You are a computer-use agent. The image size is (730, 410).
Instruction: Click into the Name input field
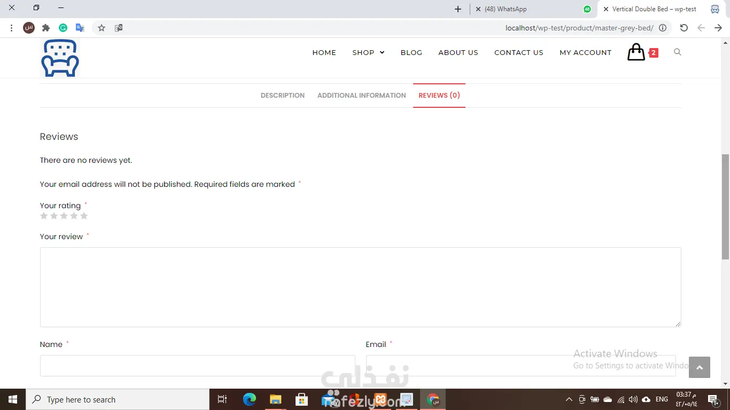198,366
